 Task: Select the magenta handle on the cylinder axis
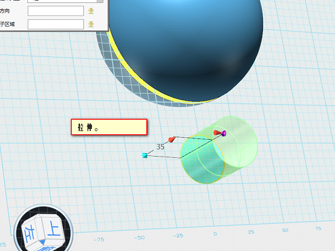(x=224, y=134)
